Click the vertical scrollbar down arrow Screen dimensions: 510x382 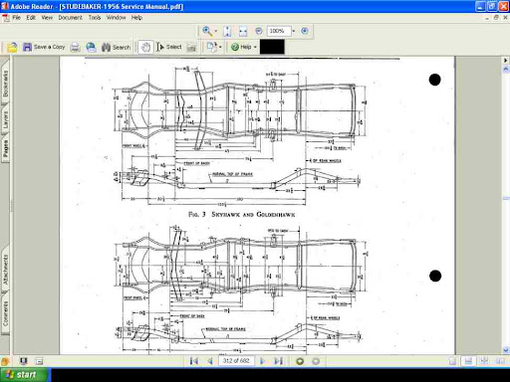click(x=506, y=350)
